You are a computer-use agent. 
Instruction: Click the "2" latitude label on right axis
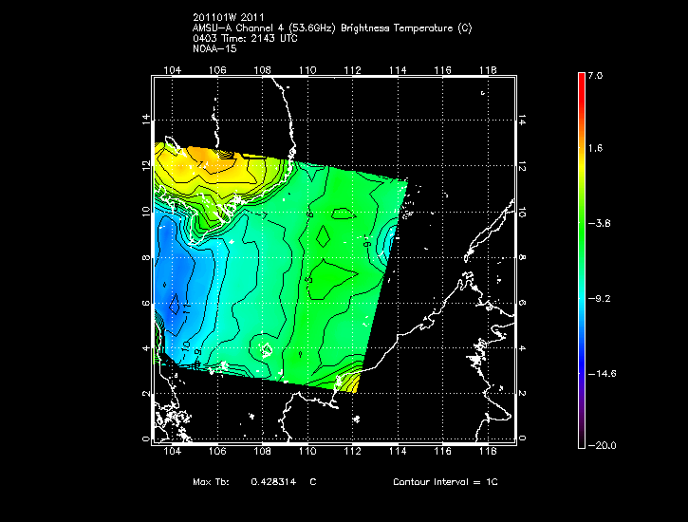click(x=522, y=393)
